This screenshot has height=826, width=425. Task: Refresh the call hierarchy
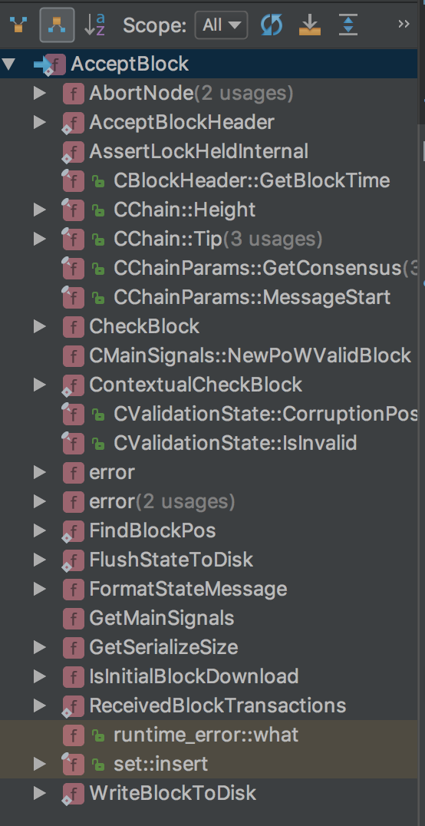(x=272, y=25)
